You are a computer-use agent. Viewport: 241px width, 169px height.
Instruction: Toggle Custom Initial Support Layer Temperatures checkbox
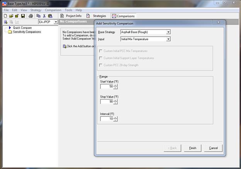[101, 58]
